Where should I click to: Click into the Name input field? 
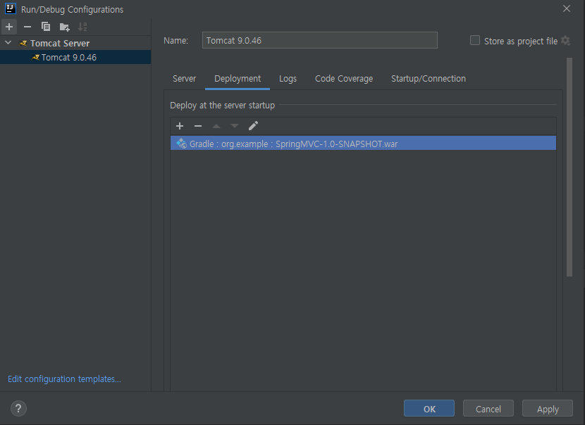[x=320, y=40]
